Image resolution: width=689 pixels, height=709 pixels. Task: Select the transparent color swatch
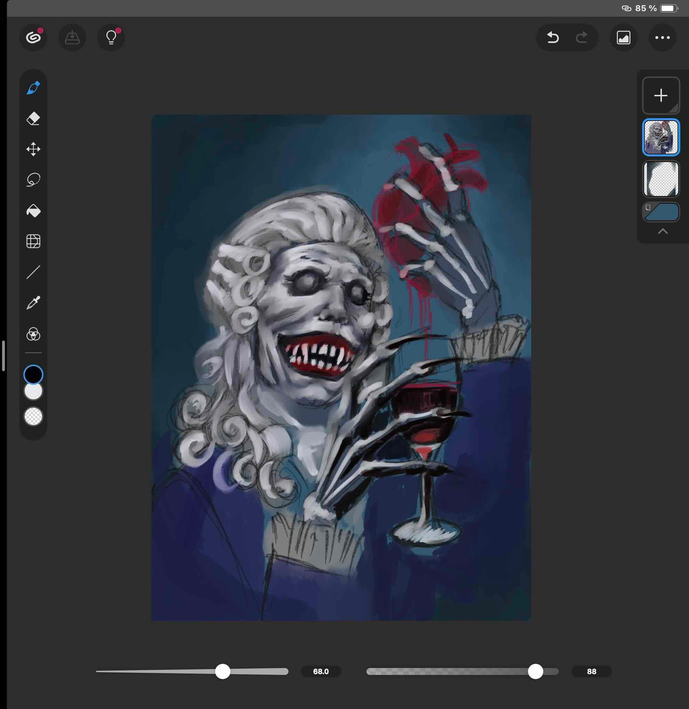(33, 416)
